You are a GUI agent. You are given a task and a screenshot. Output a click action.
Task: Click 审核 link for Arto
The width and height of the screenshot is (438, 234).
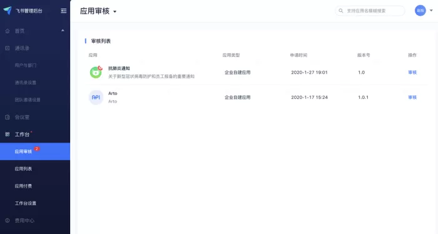tap(412, 98)
